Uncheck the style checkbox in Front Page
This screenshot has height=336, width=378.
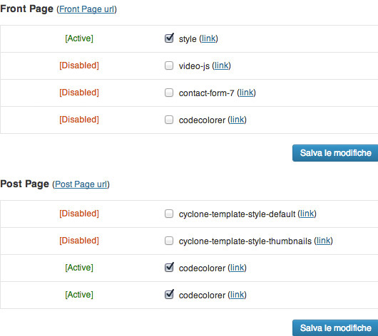click(169, 38)
